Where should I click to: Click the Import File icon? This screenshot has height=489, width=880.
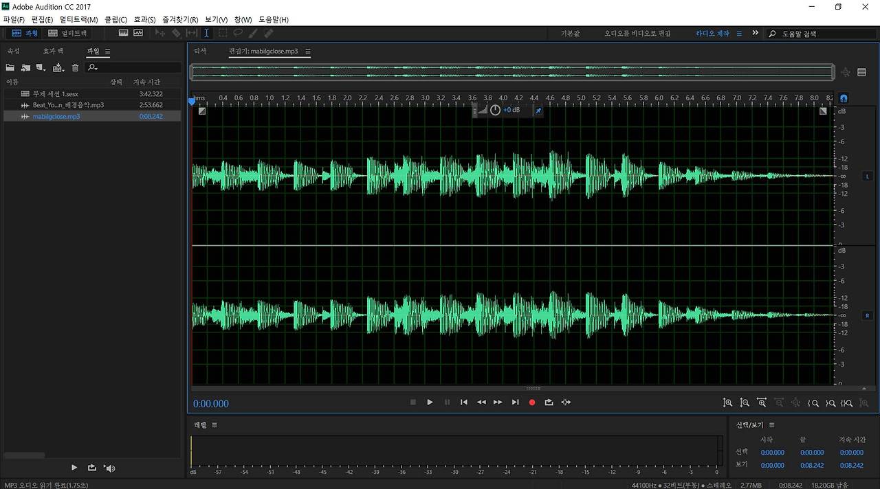pyautogui.click(x=25, y=67)
